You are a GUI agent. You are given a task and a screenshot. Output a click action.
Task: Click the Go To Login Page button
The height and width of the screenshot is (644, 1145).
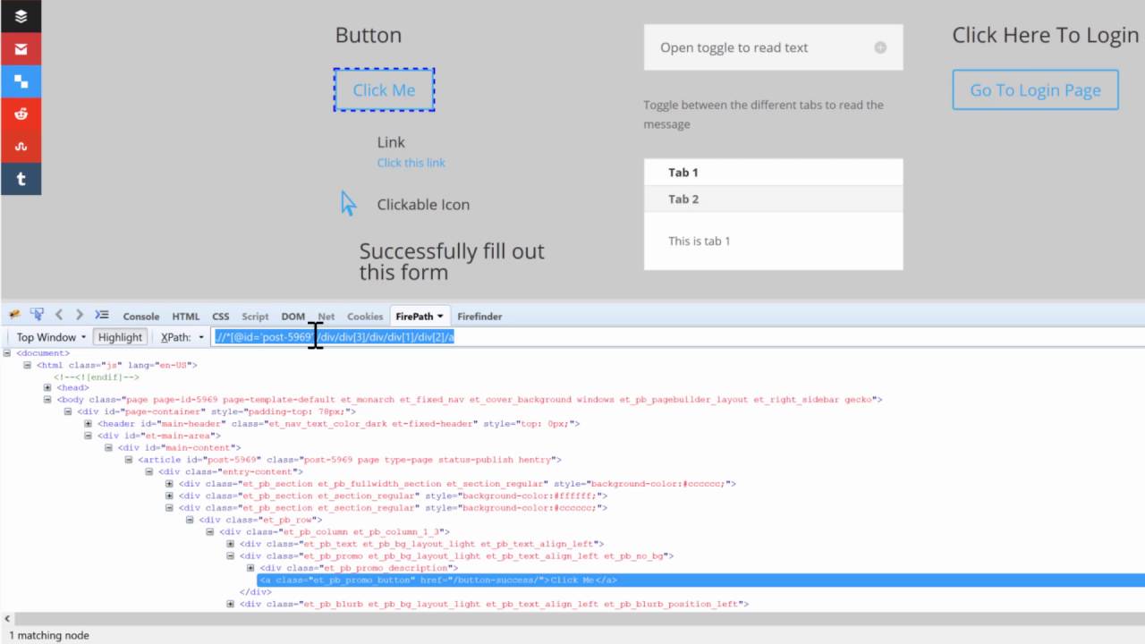1035,89
